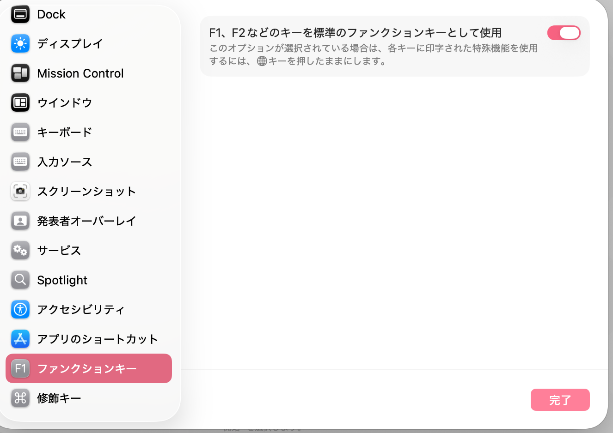Open 発表者オーバーレイ shortcuts category
Image resolution: width=613 pixels, height=433 pixels.
86,221
